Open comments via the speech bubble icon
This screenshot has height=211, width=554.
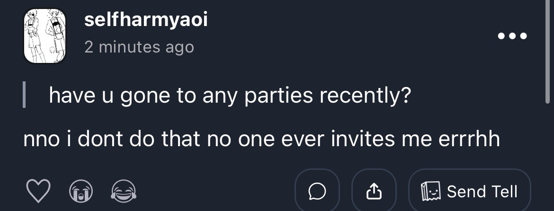coord(317,191)
